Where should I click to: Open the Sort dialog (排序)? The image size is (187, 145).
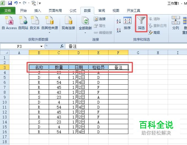pyautogui.click(x=127, y=23)
